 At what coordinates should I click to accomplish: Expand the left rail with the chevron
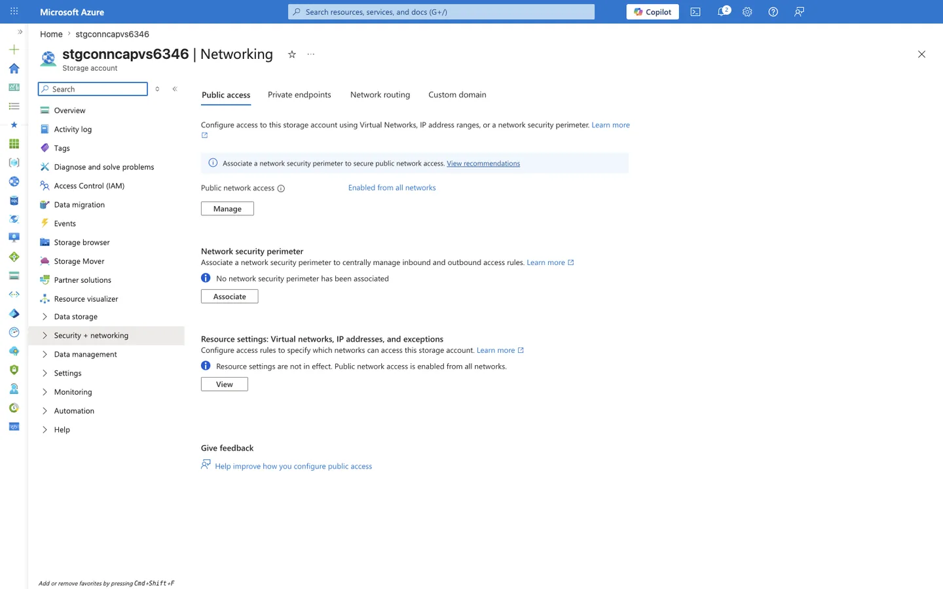point(20,31)
